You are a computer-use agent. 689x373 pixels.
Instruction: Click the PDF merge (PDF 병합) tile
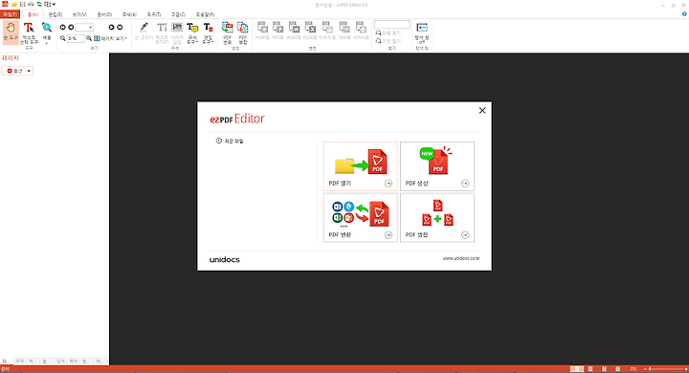pyautogui.click(x=437, y=217)
